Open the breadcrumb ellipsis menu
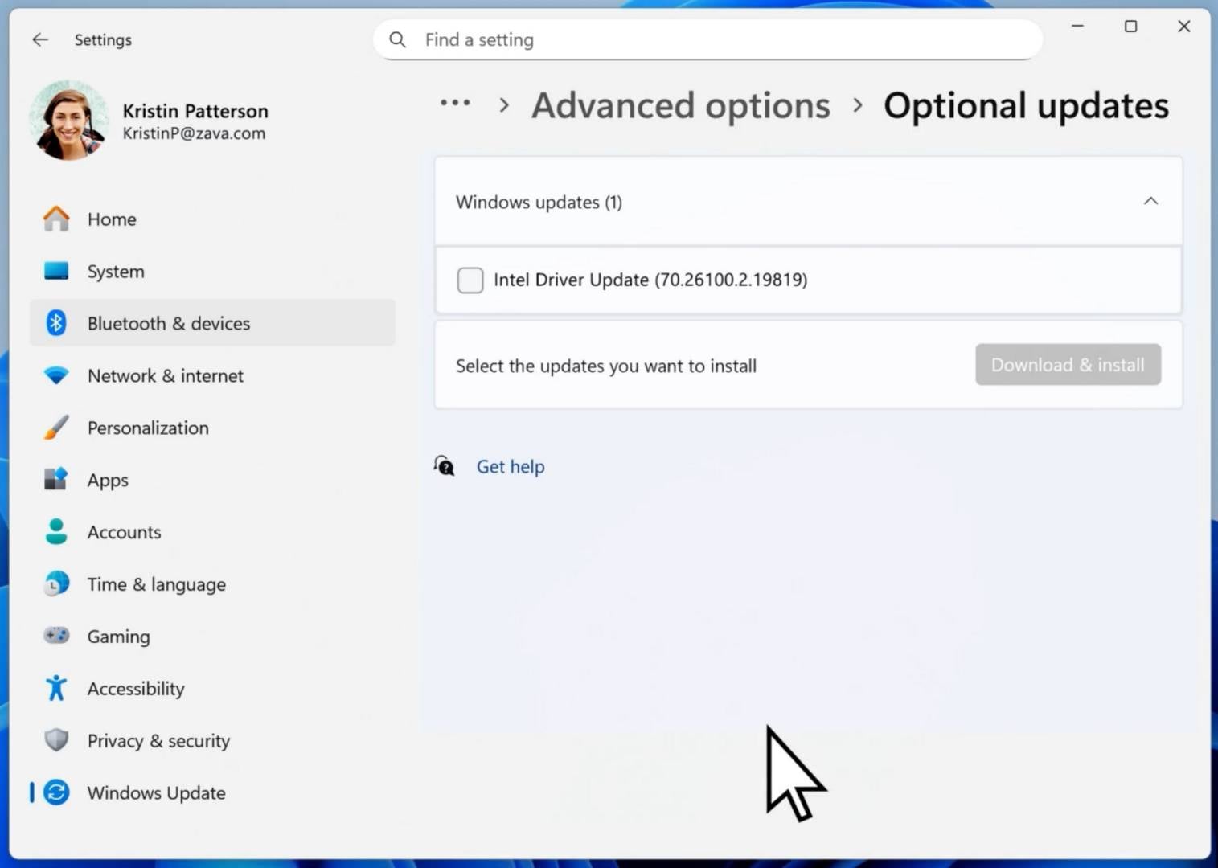Viewport: 1218px width, 868px height. click(x=455, y=104)
